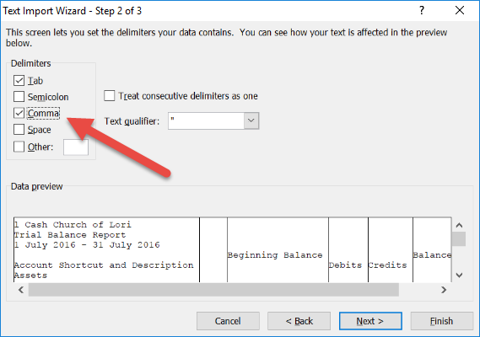
Task: Open the help question mark icon
Action: (422, 11)
